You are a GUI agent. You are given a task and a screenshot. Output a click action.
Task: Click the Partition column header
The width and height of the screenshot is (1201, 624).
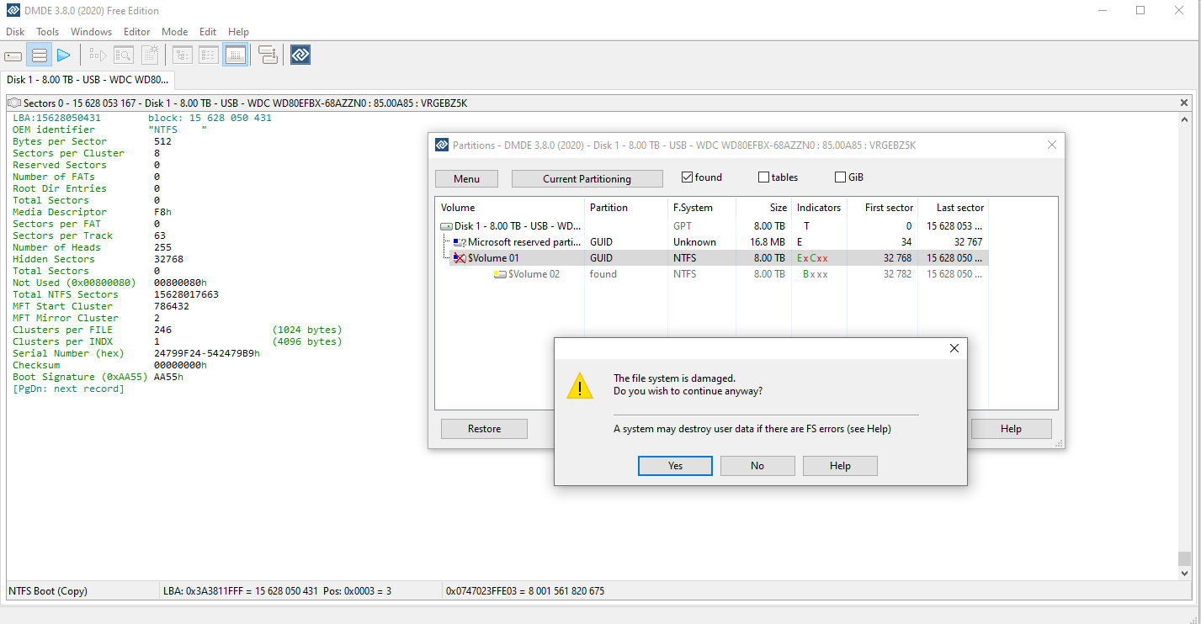626,208
